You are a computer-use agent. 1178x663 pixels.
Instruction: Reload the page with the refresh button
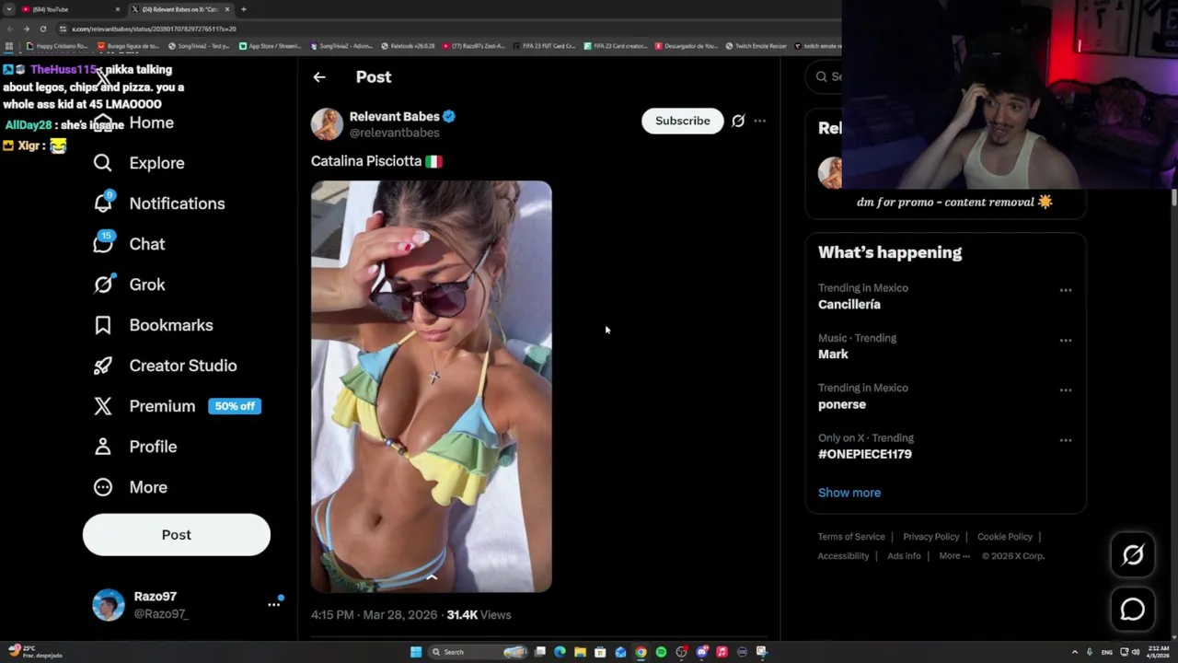(x=42, y=29)
